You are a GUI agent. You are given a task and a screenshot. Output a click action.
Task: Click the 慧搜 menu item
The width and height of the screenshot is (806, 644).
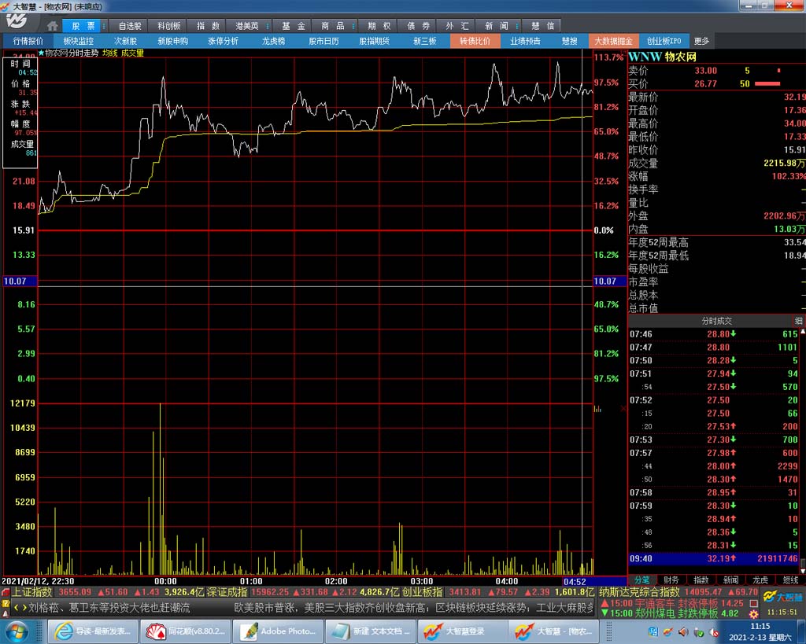570,41
